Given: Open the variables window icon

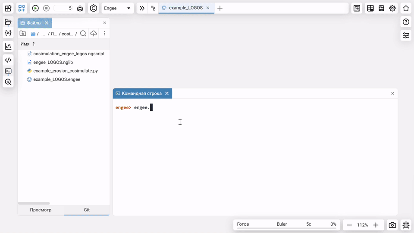Looking at the screenshot, I should click(8, 33).
